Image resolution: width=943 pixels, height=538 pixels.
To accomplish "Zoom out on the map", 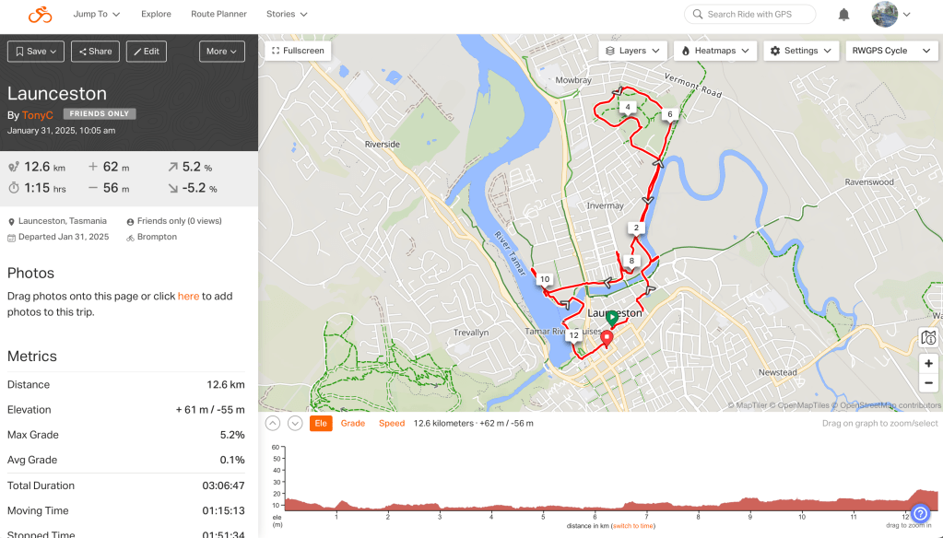I will pyautogui.click(x=928, y=383).
